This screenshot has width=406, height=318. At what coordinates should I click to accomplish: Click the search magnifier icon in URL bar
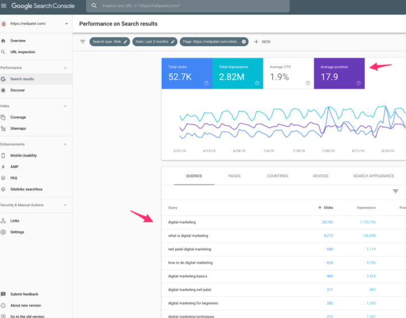click(94, 6)
